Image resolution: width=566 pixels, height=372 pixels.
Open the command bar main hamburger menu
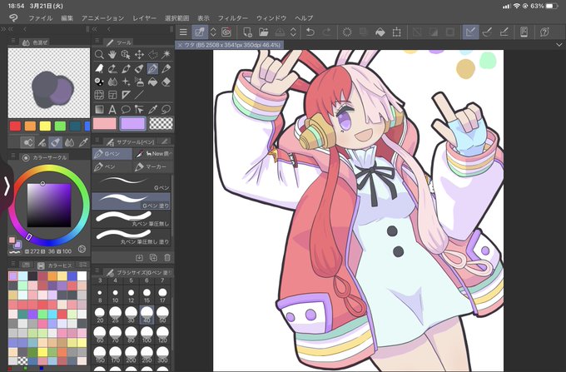click(183, 32)
